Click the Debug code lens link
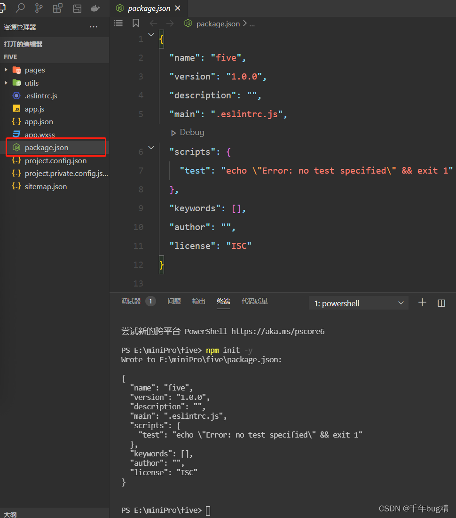Viewport: 456px width, 518px height. point(192,133)
